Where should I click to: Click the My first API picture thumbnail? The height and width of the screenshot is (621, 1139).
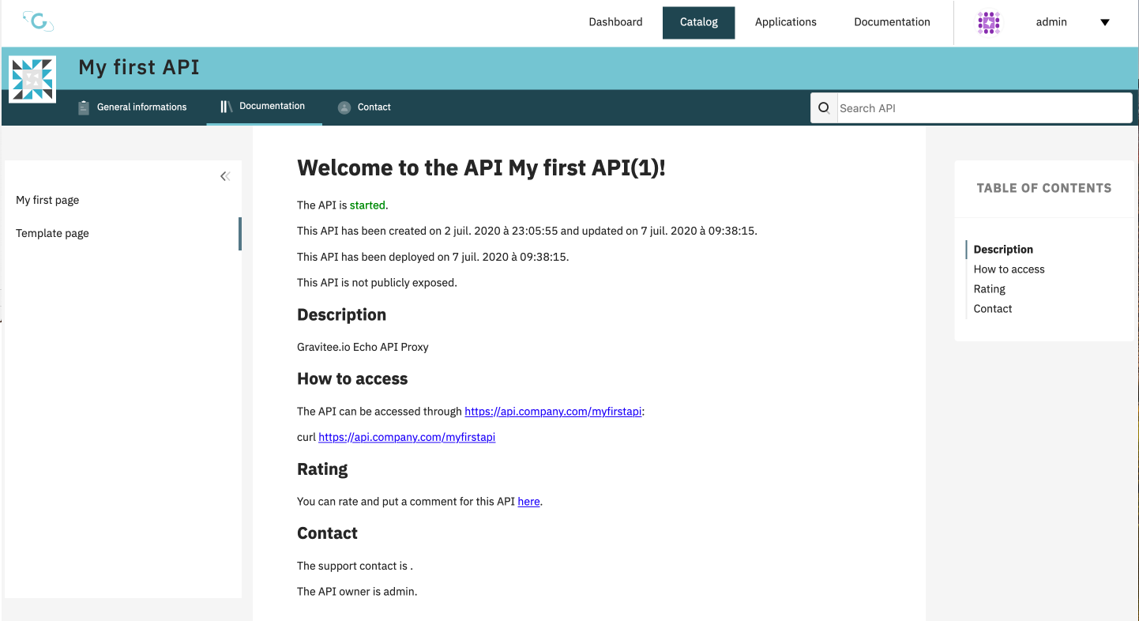(32, 79)
